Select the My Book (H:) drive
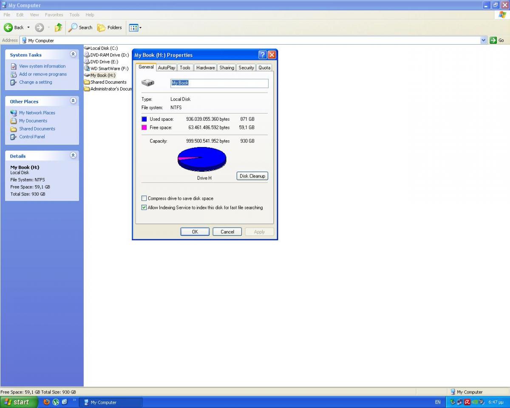The width and height of the screenshot is (510, 408). (100, 75)
